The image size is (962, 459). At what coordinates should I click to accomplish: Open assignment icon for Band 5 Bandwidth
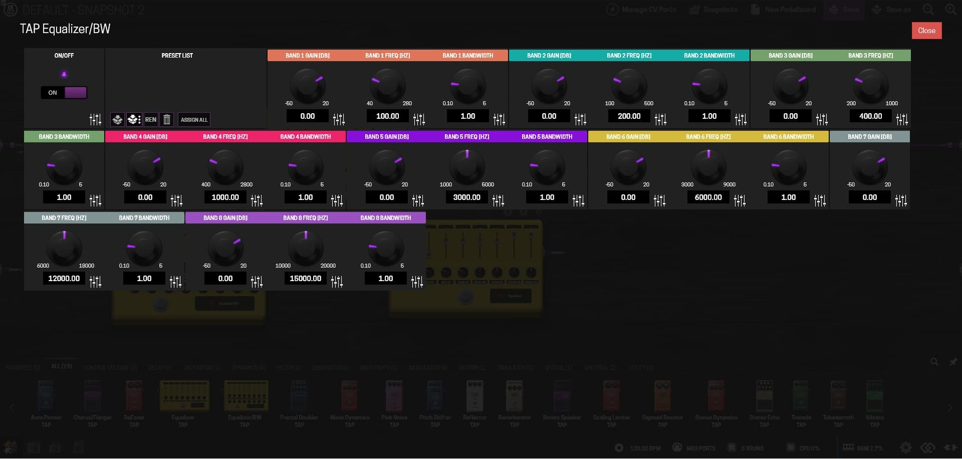pos(578,200)
